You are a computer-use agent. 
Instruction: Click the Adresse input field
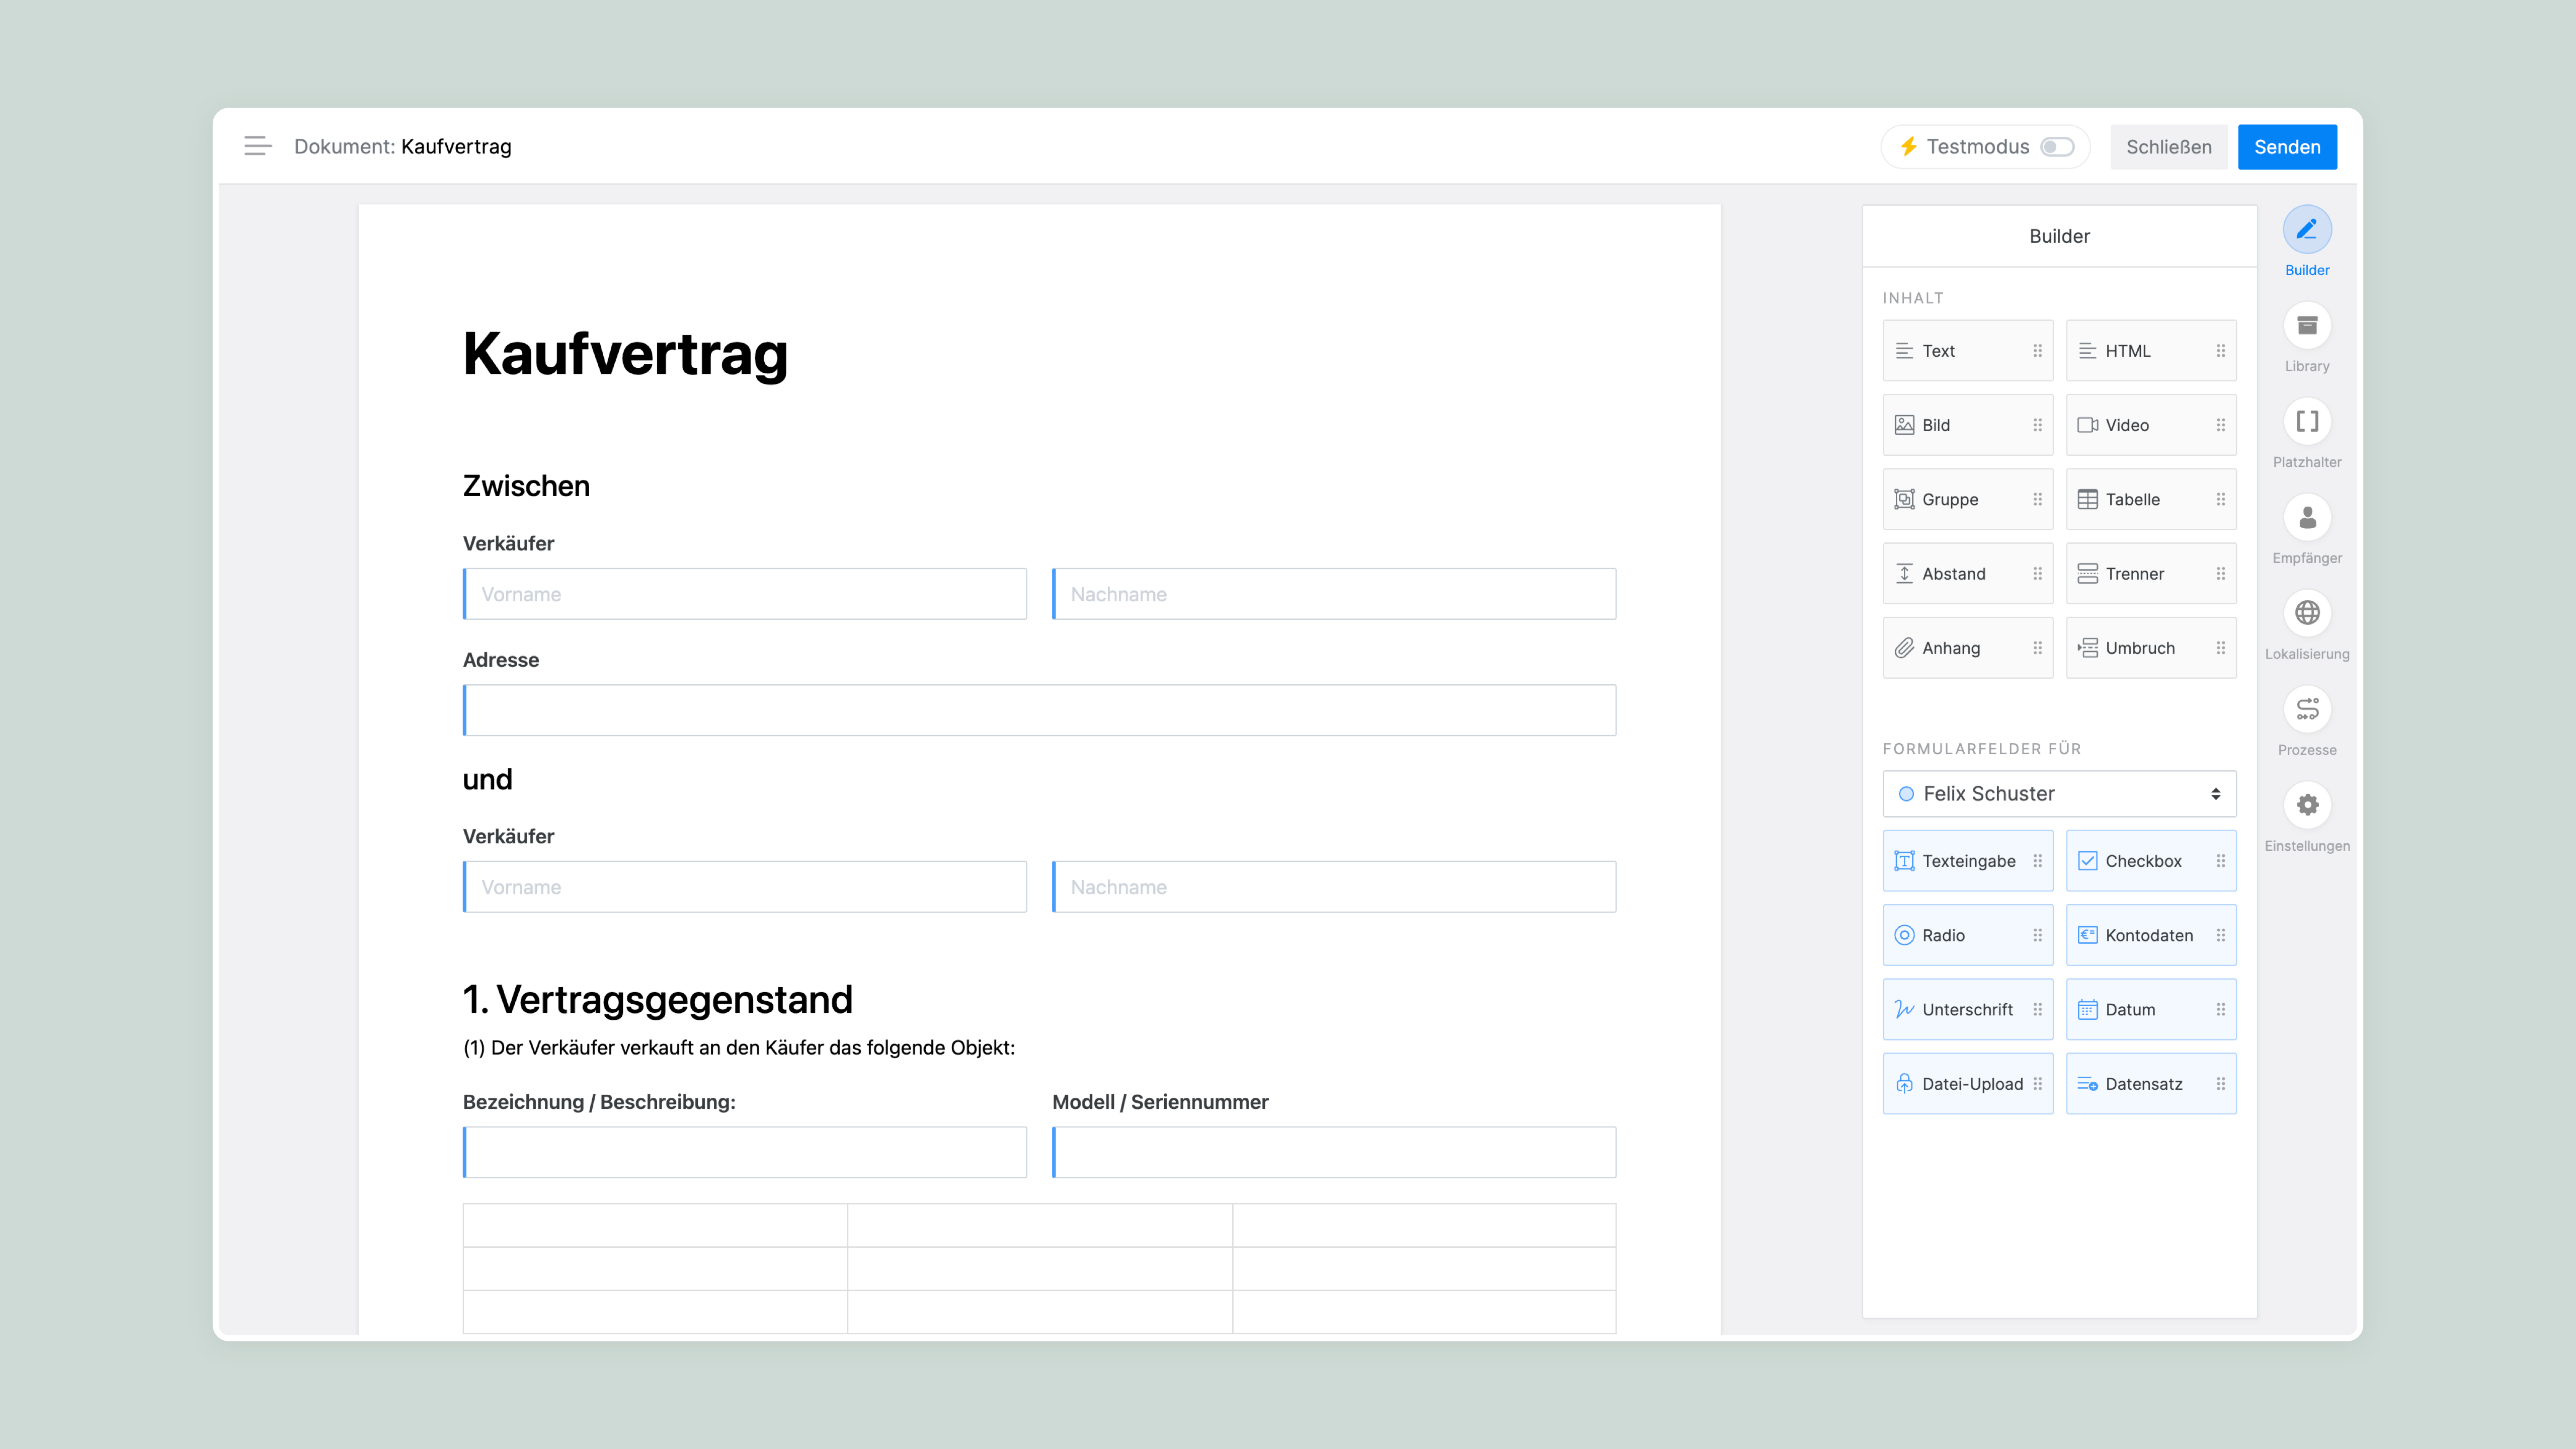[1040, 710]
